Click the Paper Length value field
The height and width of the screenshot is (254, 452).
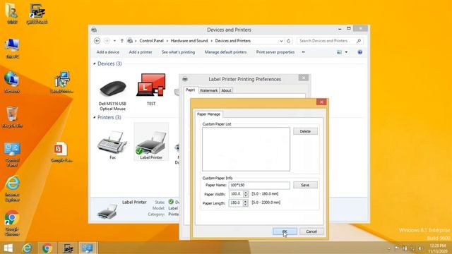coord(236,203)
